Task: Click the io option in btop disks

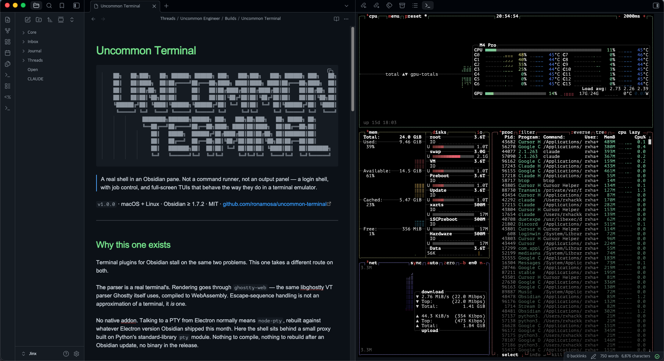Action: [479, 132]
